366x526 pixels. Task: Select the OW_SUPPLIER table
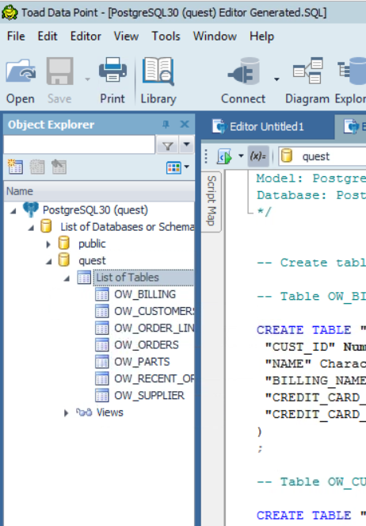(150, 396)
